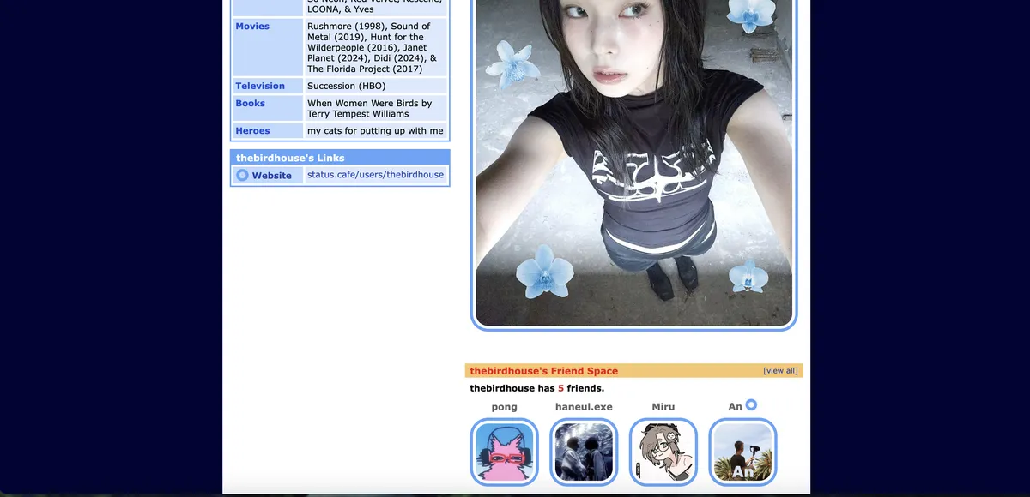This screenshot has height=497, width=1030.
Task: Click the pong friend name
Action: (x=505, y=407)
